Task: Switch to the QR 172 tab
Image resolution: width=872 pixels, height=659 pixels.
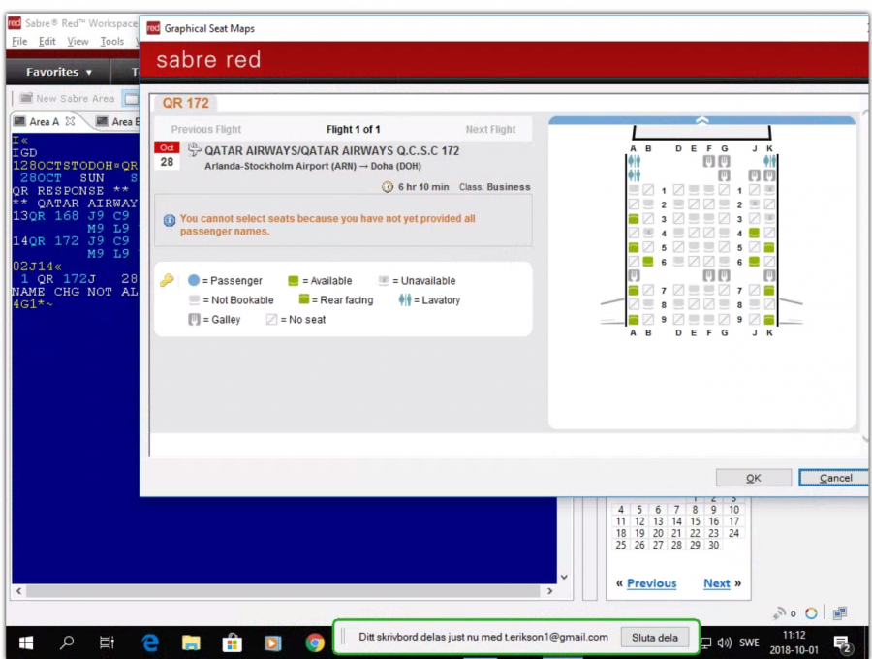Action: pos(185,103)
